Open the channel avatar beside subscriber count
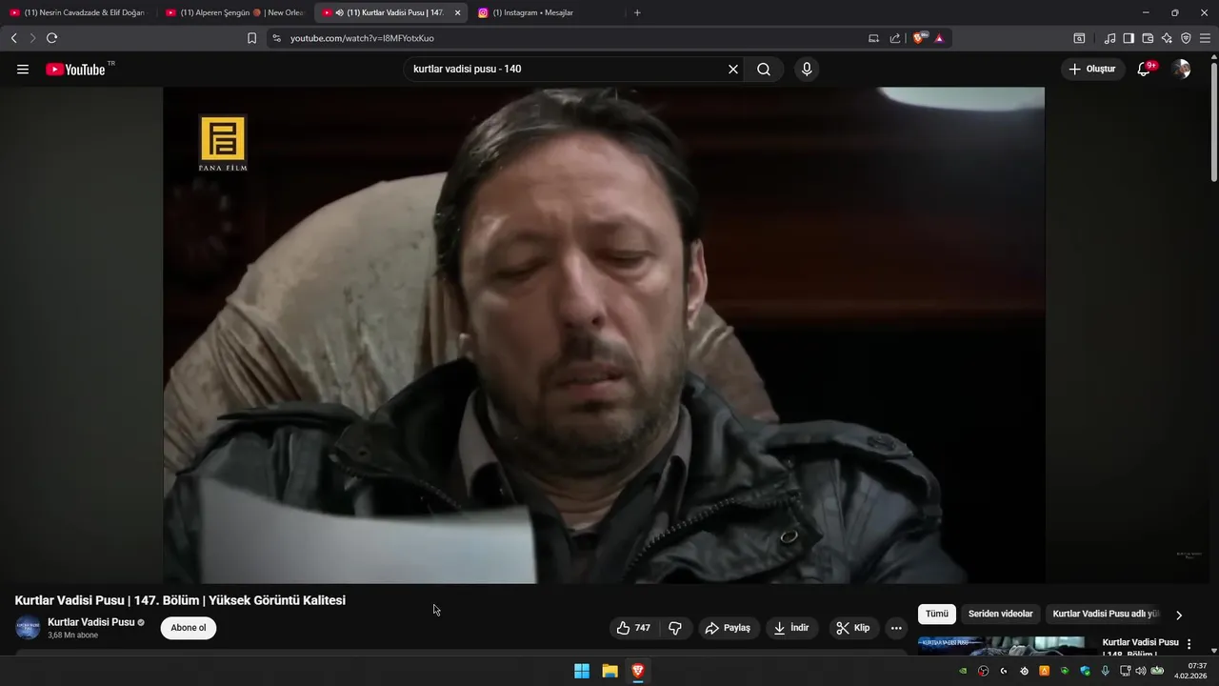This screenshot has height=686, width=1219. coord(28,628)
